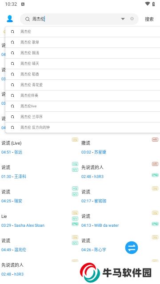Pick suggestion 周杰伦 青花瓷

click(x=83, y=85)
